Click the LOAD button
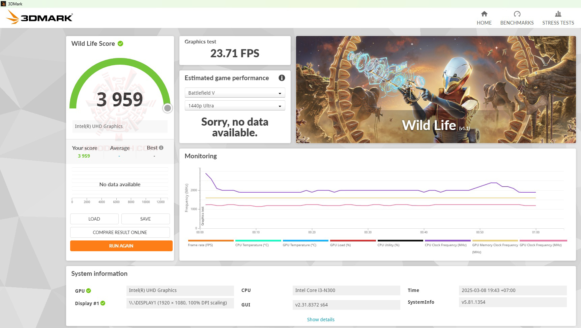The width and height of the screenshot is (581, 328). [x=94, y=219]
